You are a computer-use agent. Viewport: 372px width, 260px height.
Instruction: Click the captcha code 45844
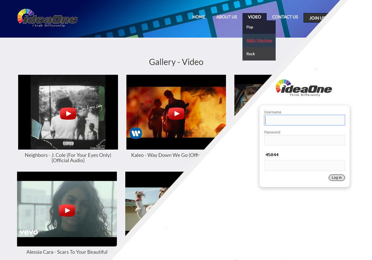pyautogui.click(x=272, y=155)
